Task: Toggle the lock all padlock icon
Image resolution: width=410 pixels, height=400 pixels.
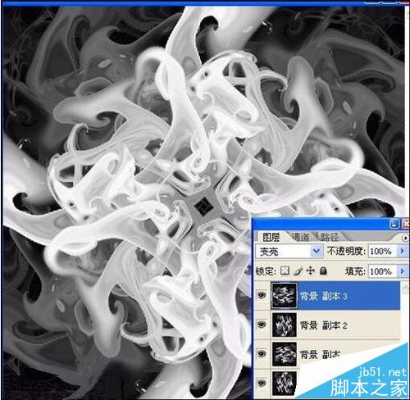Action: pyautogui.click(x=323, y=270)
